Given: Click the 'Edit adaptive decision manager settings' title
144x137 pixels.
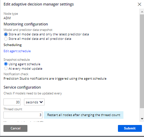Looking at the screenshot, I should point(39,4).
